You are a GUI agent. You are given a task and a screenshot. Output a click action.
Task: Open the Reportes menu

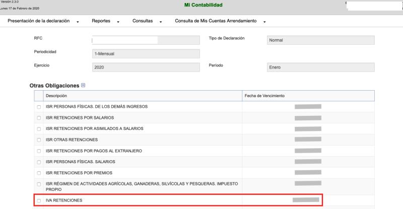101,21
